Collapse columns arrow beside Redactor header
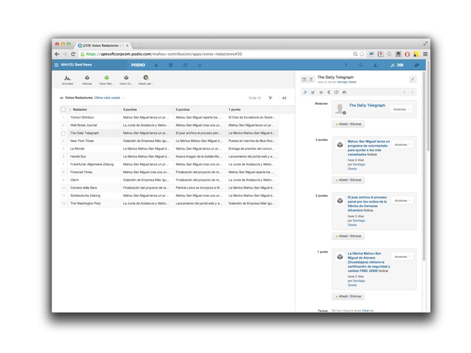Image resolution: width=471 pixels, height=353 pixels. tap(70, 109)
